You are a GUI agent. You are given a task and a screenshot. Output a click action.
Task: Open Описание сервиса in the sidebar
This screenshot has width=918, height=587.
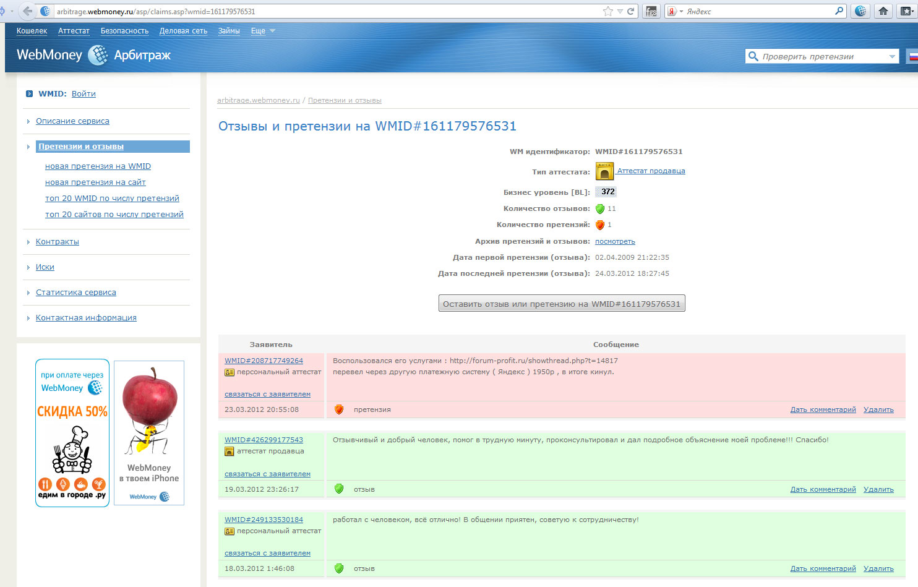[x=72, y=121]
